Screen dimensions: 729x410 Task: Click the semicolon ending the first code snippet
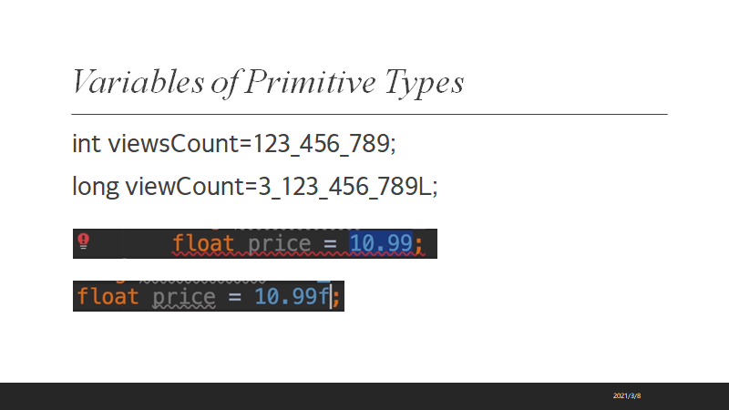419,243
